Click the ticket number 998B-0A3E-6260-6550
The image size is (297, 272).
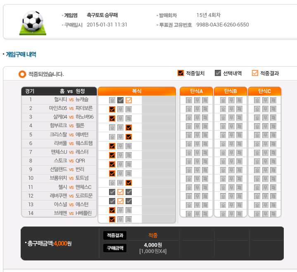click(223, 25)
